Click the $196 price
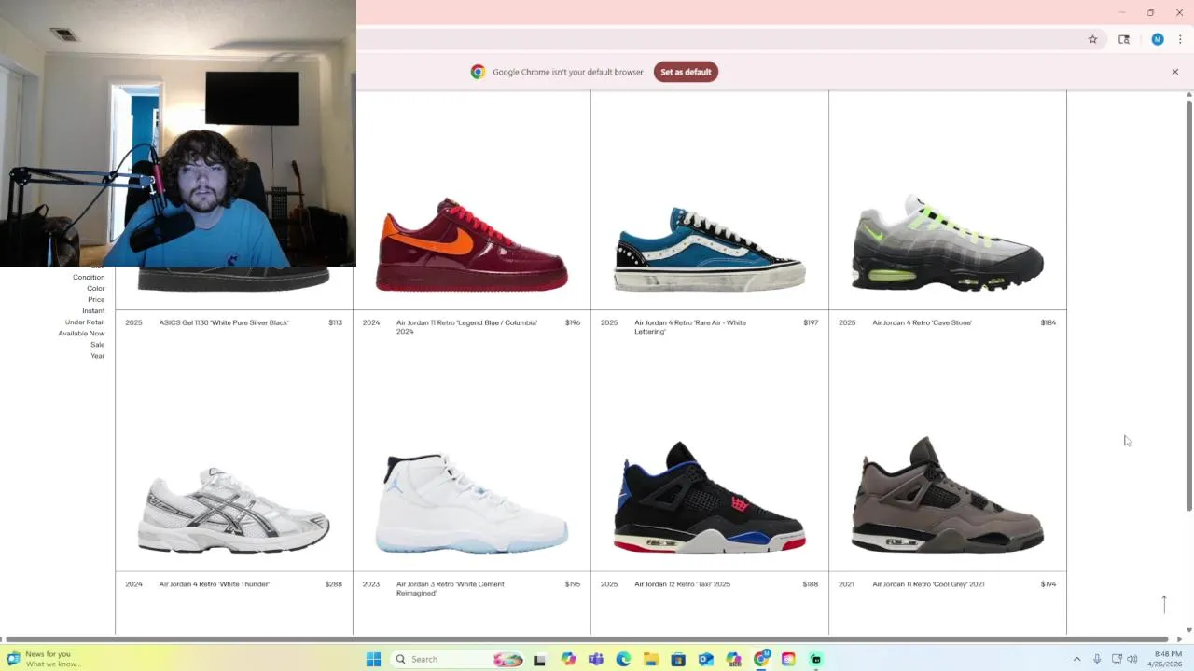This screenshot has width=1194, height=671. [573, 322]
